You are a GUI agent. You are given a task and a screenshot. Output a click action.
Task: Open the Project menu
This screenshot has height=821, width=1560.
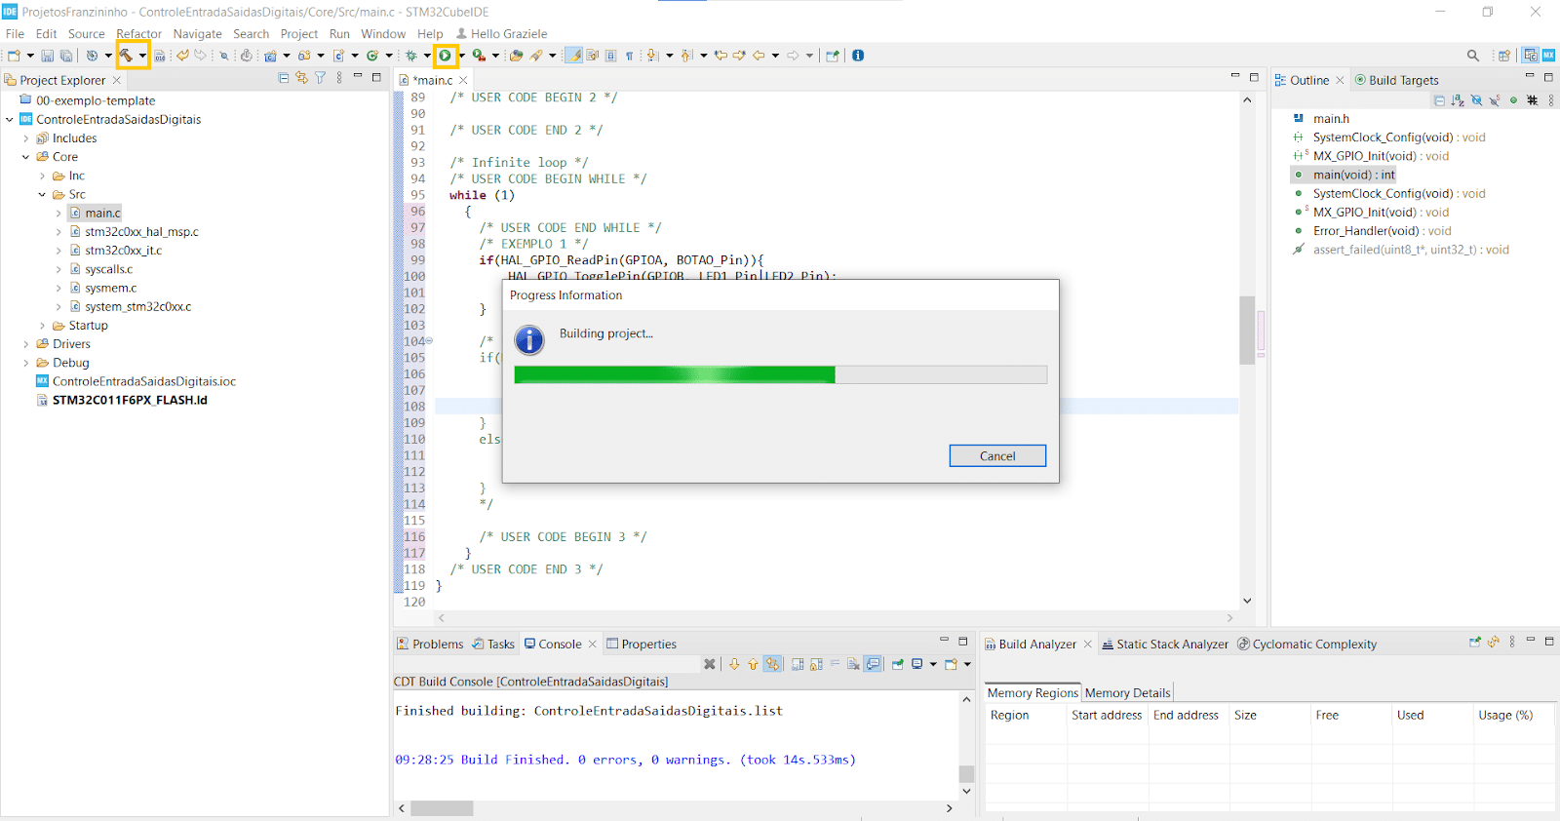(298, 33)
